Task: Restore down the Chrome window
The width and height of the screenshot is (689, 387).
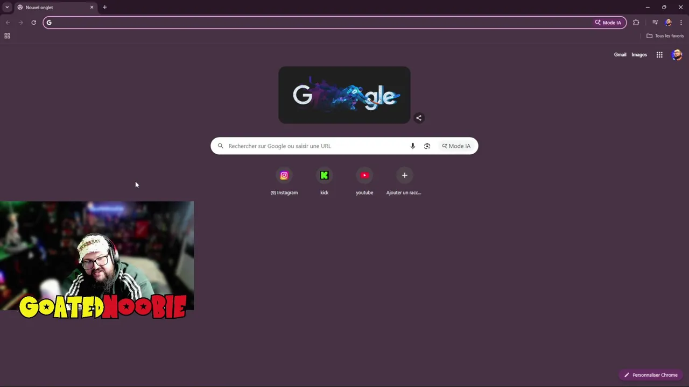Action: [664, 7]
